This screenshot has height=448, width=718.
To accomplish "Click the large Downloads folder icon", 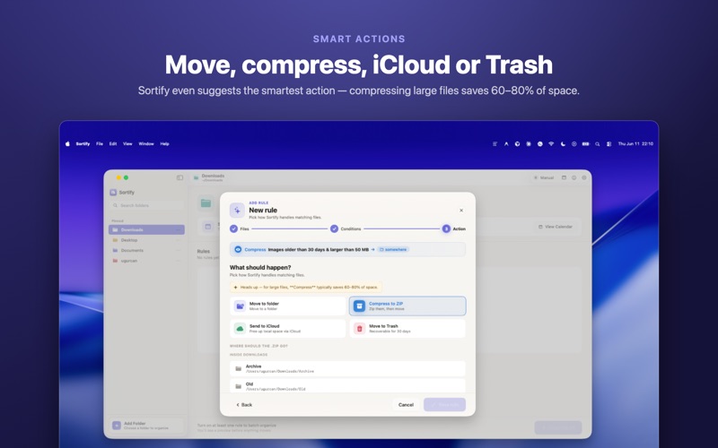I will pyautogui.click(x=206, y=203).
